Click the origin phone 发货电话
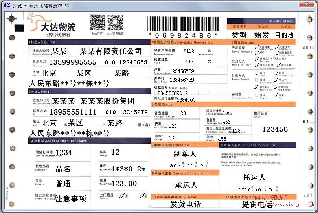The image size is (318, 213). 186,204
